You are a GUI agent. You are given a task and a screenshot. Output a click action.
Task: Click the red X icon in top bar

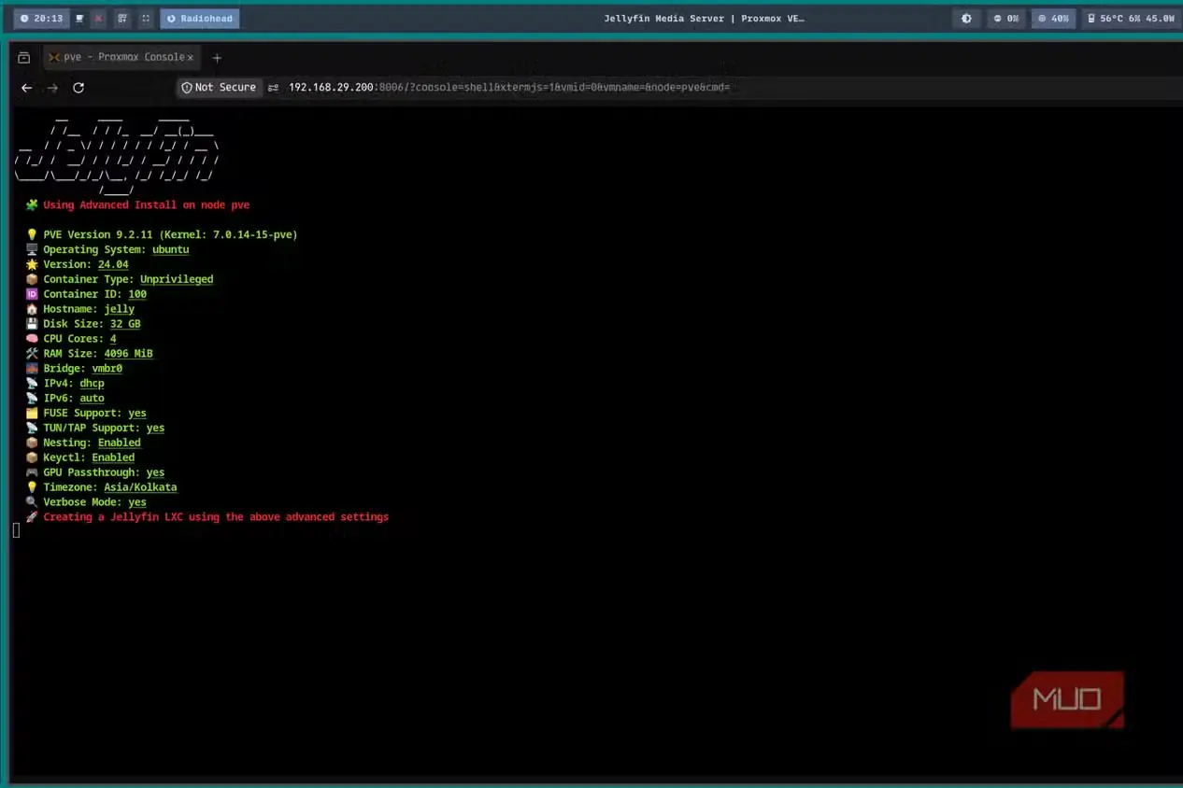[x=99, y=19]
